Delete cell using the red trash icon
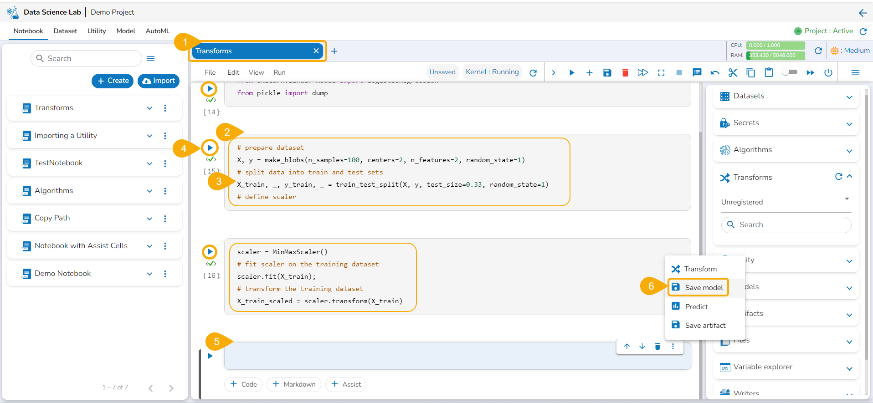The width and height of the screenshot is (873, 403). 625,73
